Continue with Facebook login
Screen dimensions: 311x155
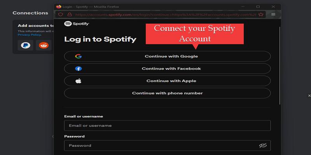click(167, 69)
